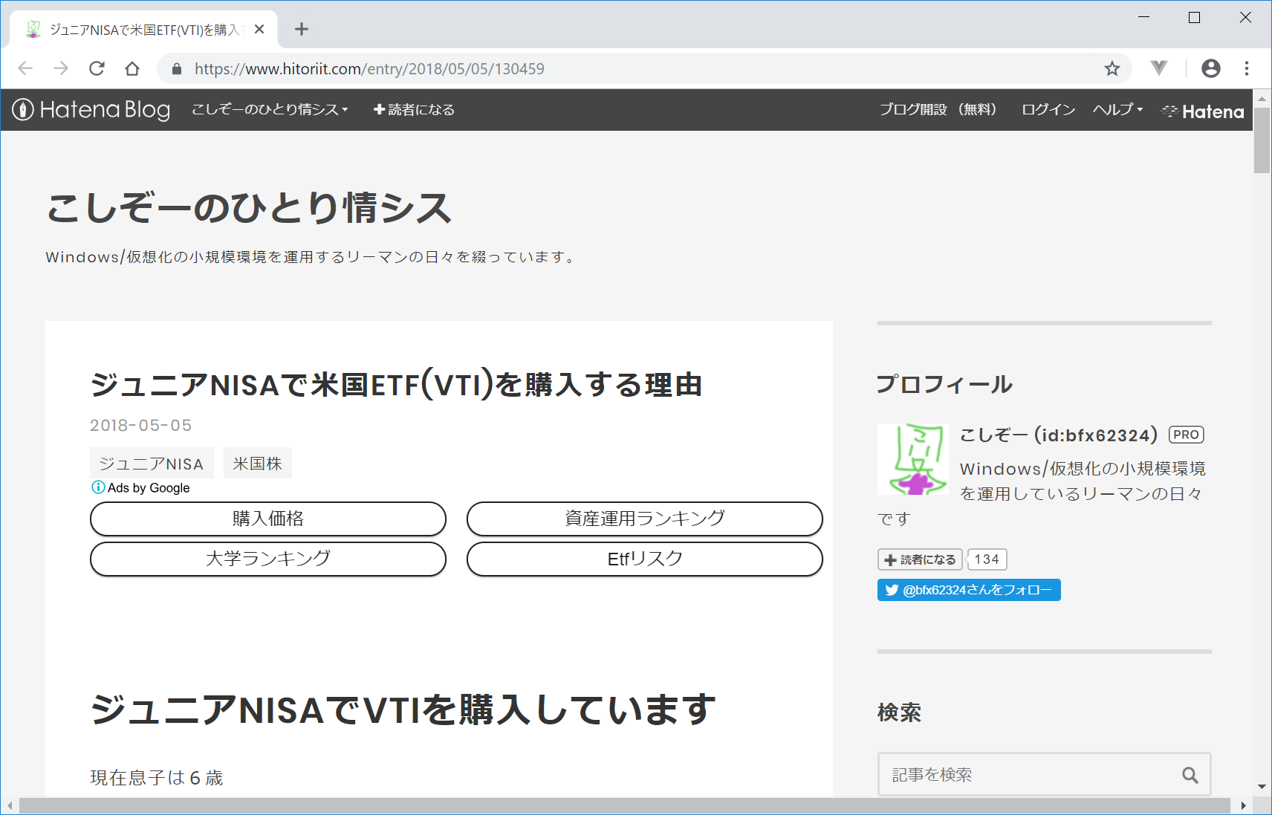The image size is (1272, 815).
Task: Follow @bfx62324 on Twitter button
Action: point(968,590)
